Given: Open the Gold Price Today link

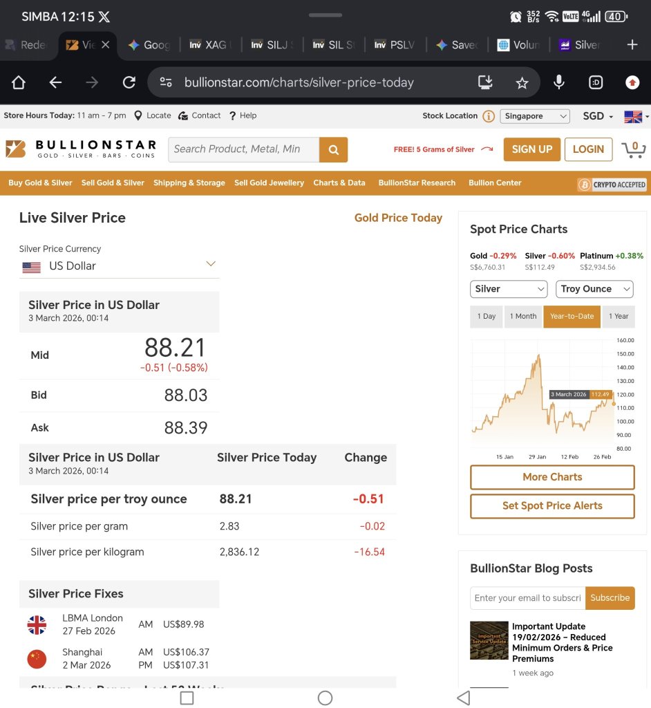Looking at the screenshot, I should tap(398, 218).
